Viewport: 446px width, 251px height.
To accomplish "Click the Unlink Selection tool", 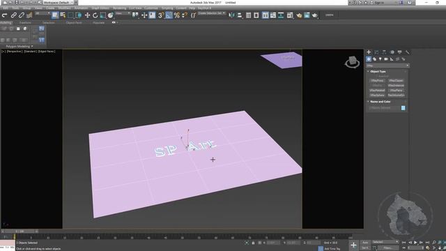I will 22,15.
